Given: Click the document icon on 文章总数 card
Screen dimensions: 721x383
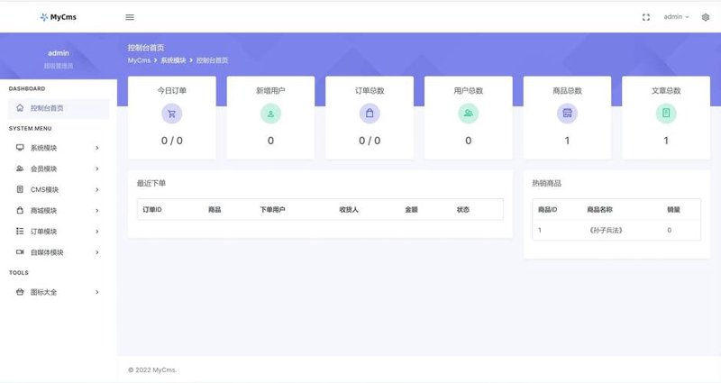Looking at the screenshot, I should coord(666,114).
